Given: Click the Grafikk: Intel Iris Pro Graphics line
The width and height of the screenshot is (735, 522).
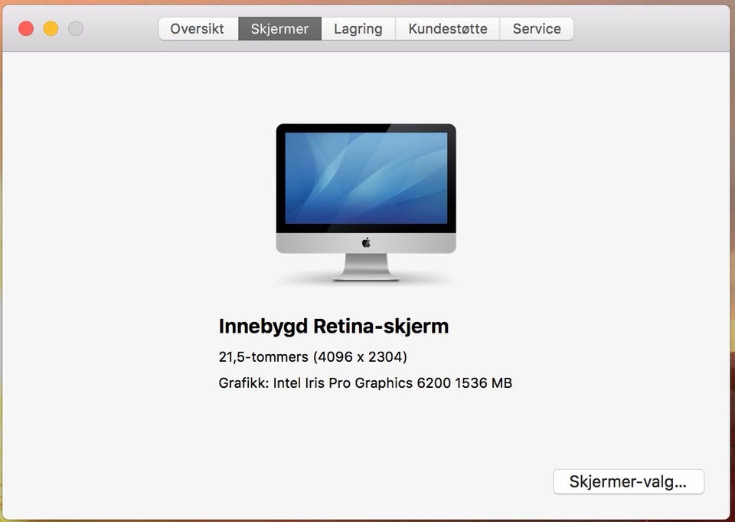Looking at the screenshot, I should click(365, 383).
